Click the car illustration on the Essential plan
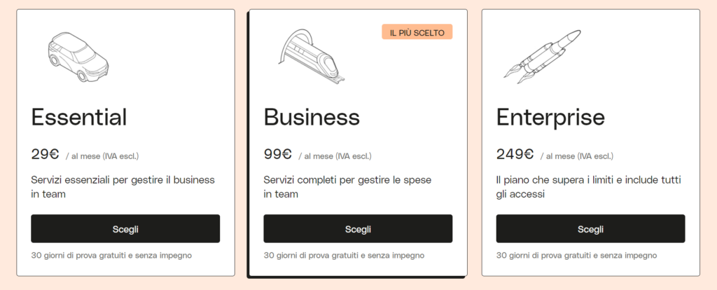The width and height of the screenshot is (717, 290). coord(78,55)
